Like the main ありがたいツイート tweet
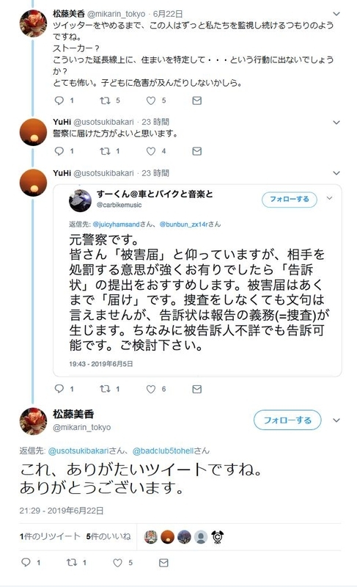The image size is (357, 587). click(117, 563)
